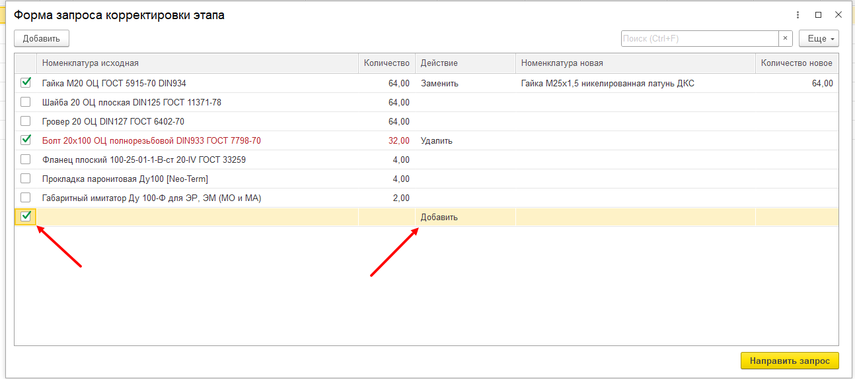The width and height of the screenshot is (855, 379).
Task: Close the Форма запроса корректировки этапа window
Action: [x=838, y=15]
